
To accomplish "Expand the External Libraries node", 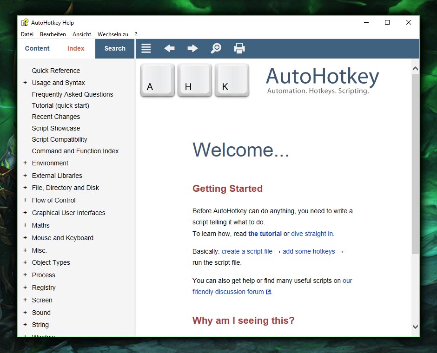I will pyautogui.click(x=25, y=176).
